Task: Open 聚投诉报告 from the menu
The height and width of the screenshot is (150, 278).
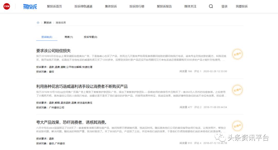Action: point(164,6)
